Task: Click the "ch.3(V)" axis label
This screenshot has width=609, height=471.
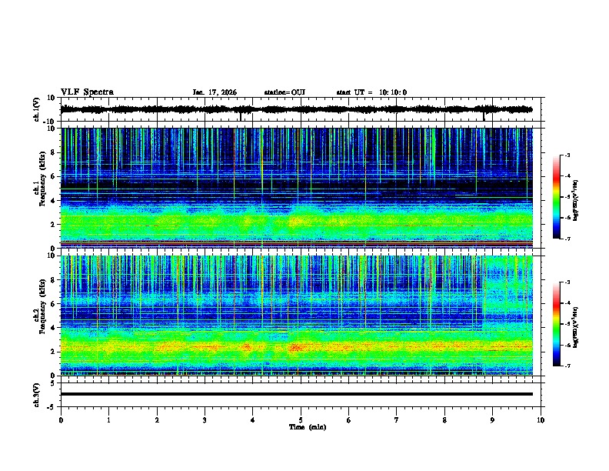Action: coord(37,395)
